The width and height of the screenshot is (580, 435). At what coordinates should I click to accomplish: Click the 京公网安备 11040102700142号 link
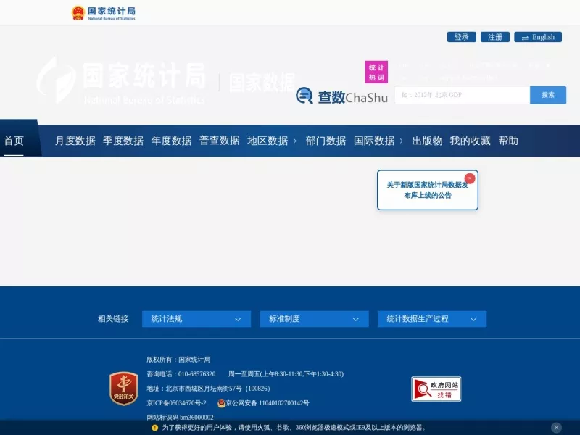tap(267, 403)
